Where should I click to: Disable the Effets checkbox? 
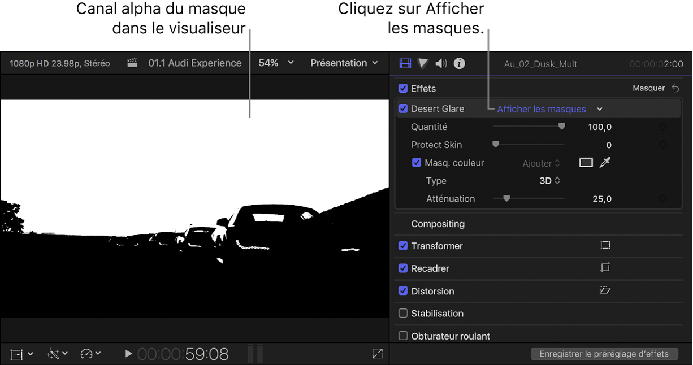click(403, 88)
